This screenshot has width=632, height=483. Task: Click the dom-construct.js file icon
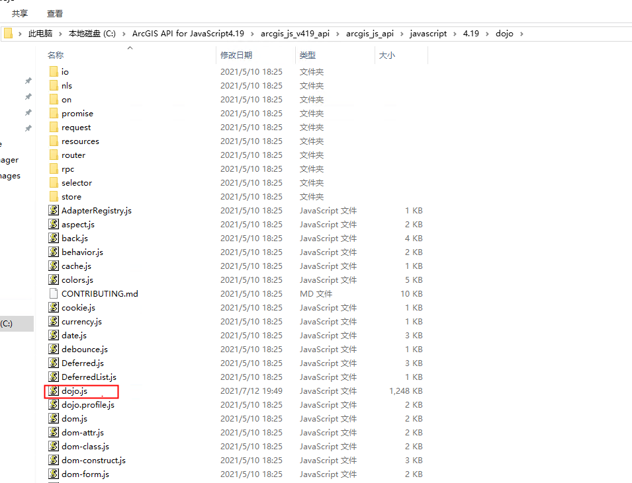(54, 460)
